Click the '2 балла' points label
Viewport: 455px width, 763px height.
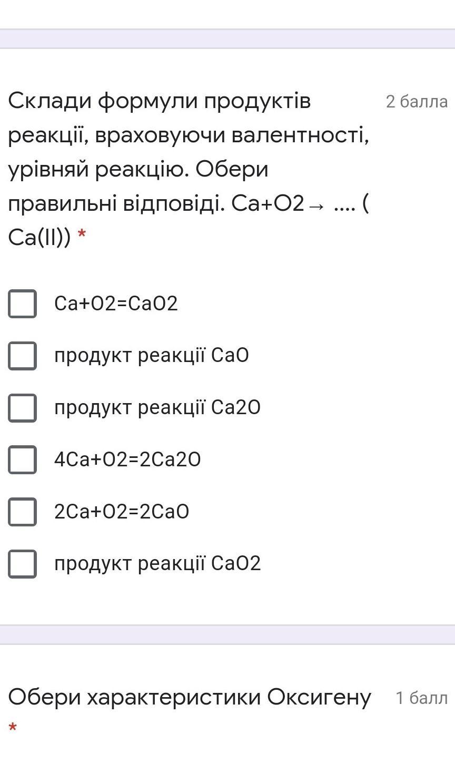tap(417, 102)
